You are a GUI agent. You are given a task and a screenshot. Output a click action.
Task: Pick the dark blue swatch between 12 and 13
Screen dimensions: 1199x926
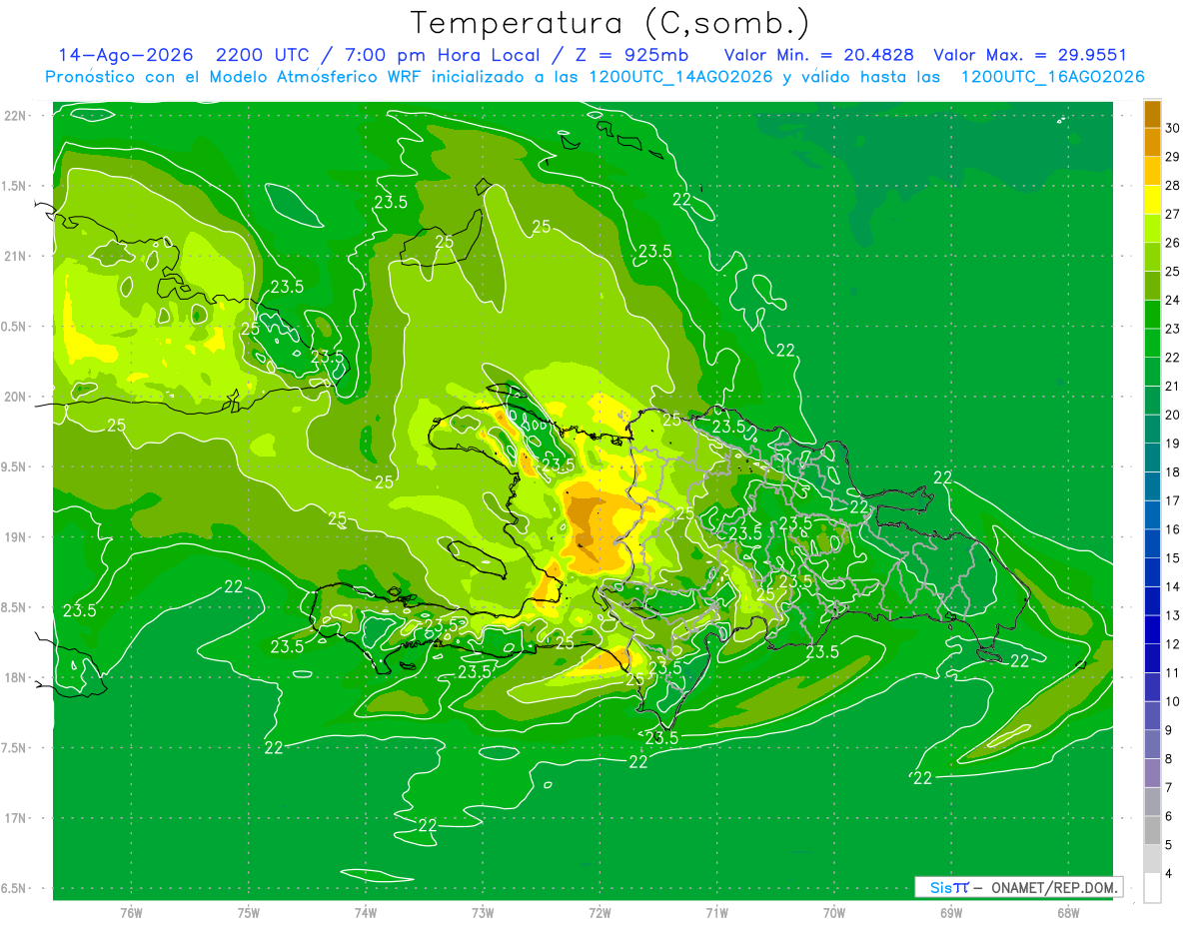[x=1152, y=629]
